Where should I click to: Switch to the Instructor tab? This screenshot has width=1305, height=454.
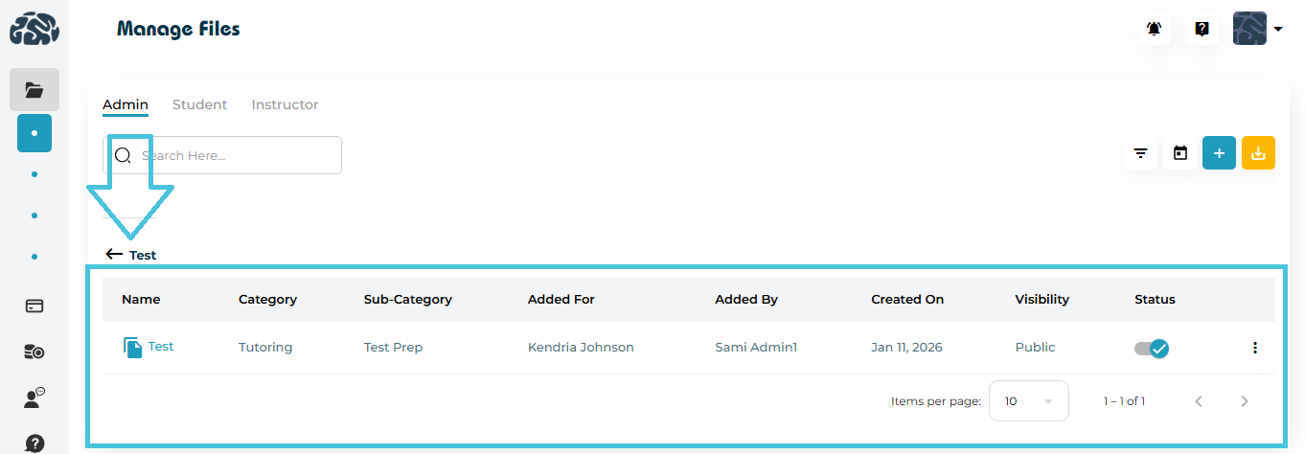click(285, 104)
